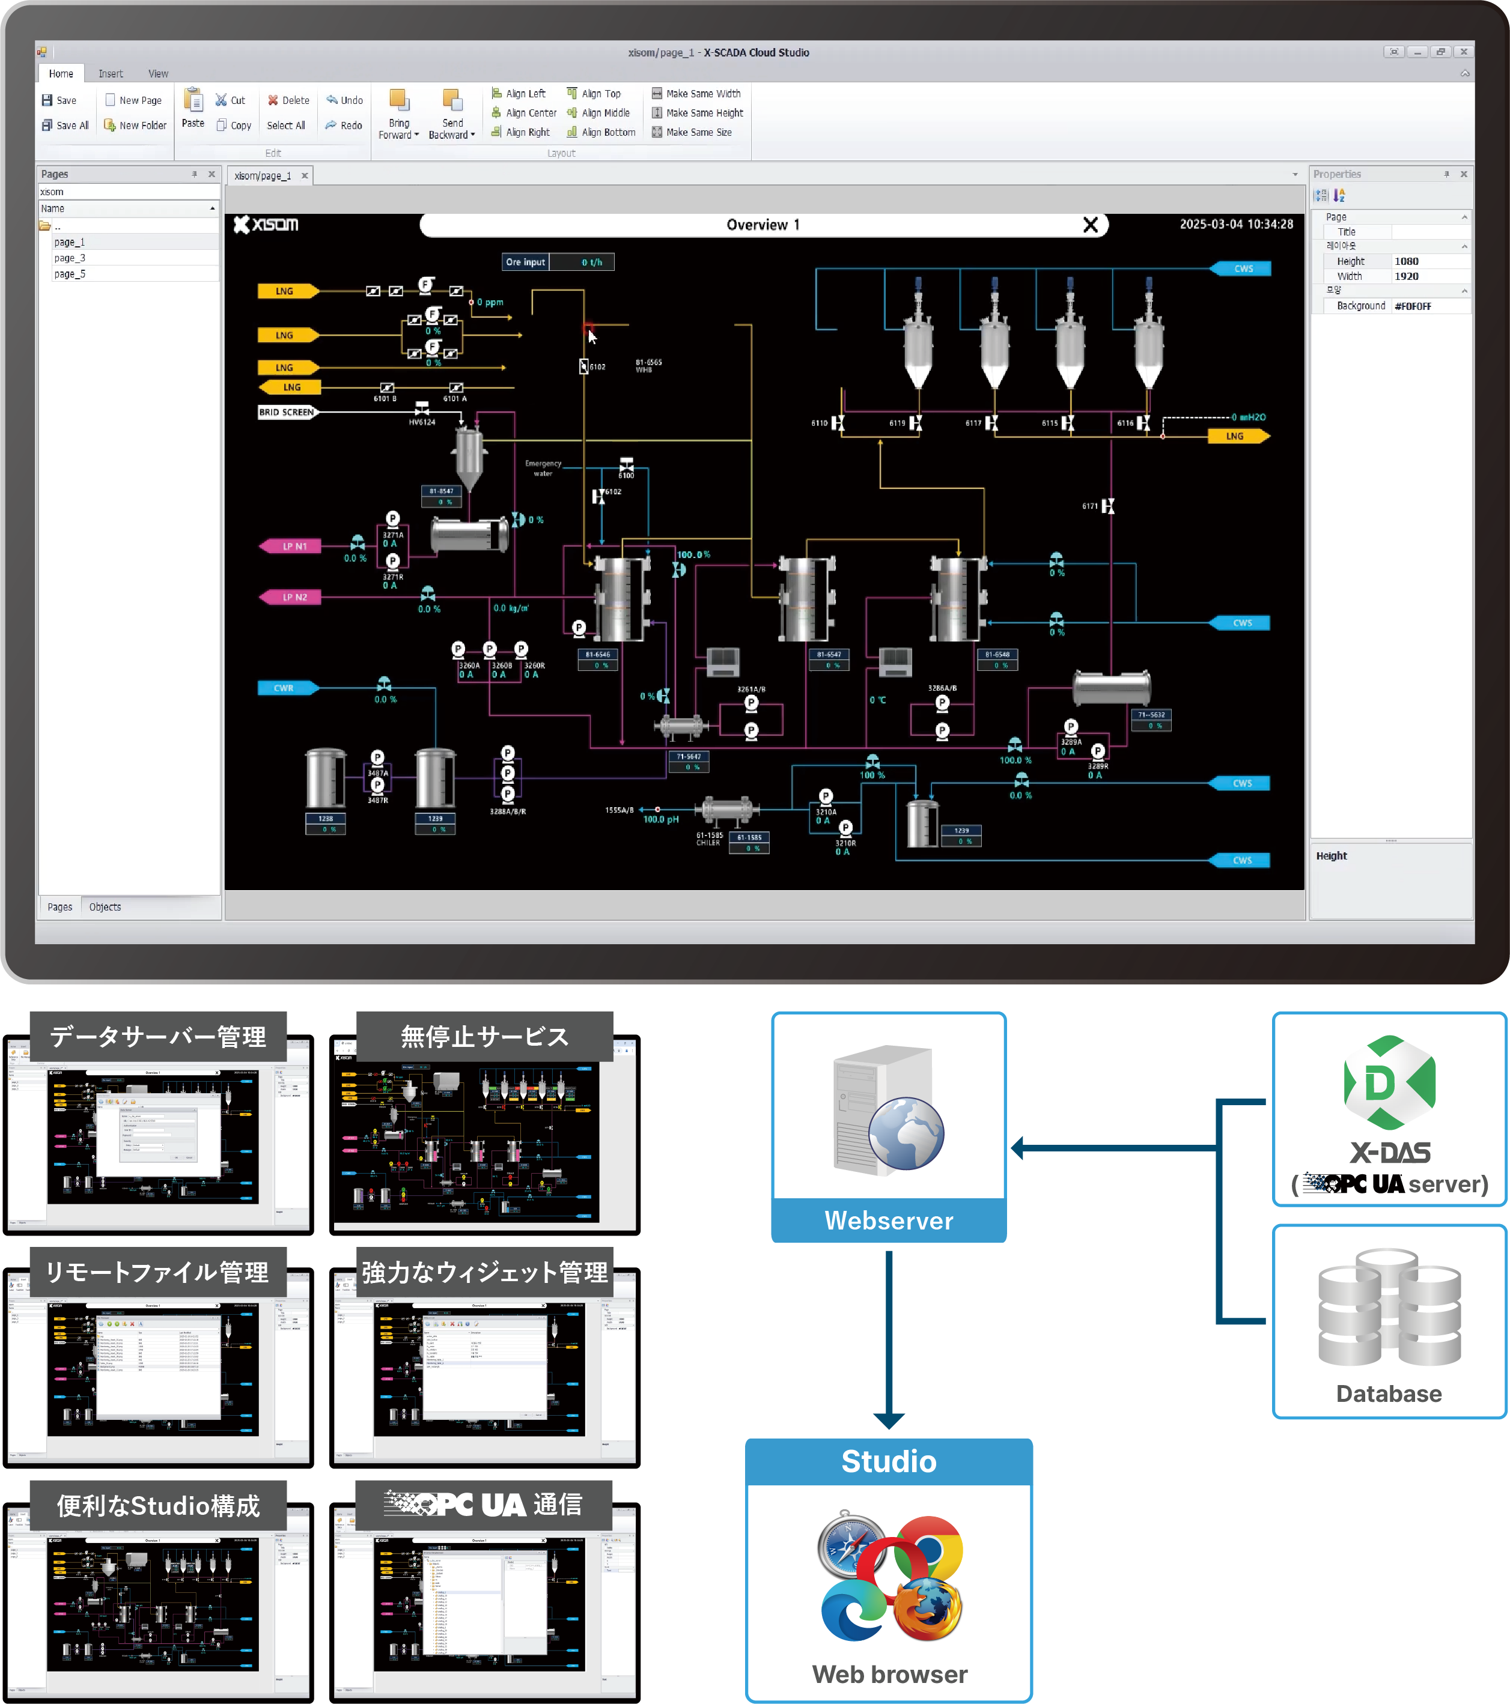Click Save All in the ribbon
The image size is (1510, 1704).
click(x=65, y=125)
